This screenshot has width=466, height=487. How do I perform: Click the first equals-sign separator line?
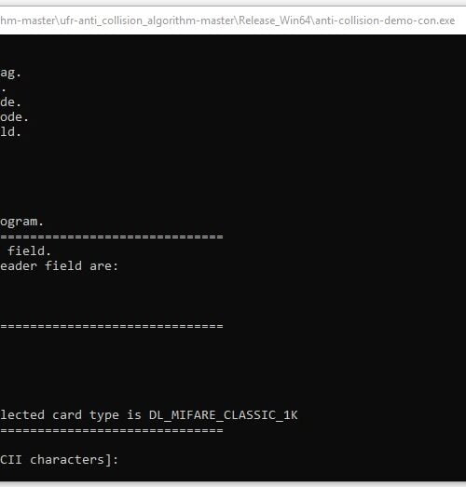point(112,237)
